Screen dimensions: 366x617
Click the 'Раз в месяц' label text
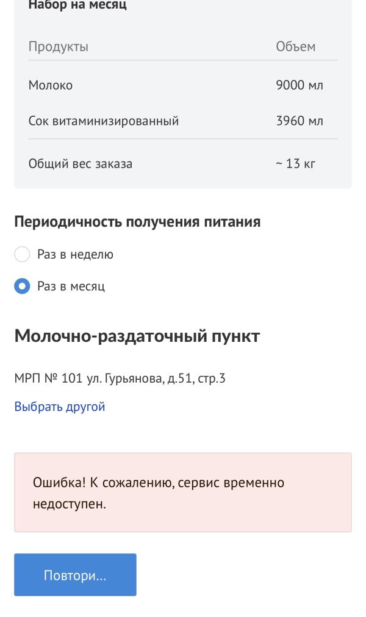(71, 286)
